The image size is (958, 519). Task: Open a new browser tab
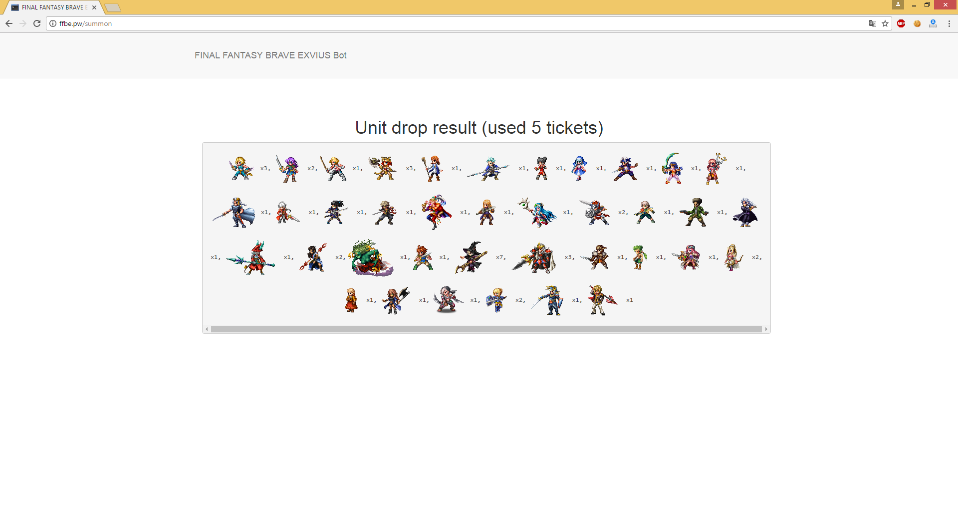coord(113,7)
